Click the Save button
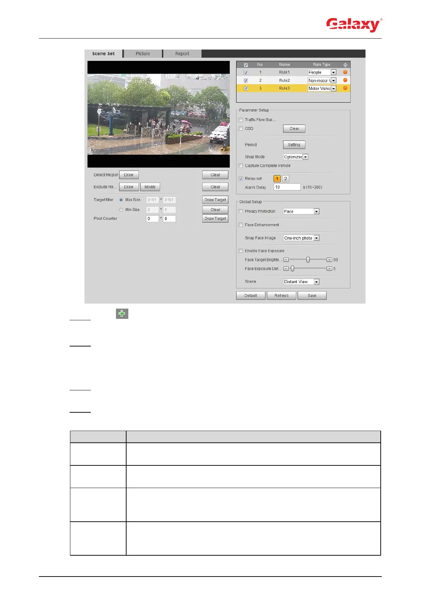The width and height of the screenshot is (421, 596). click(x=312, y=296)
